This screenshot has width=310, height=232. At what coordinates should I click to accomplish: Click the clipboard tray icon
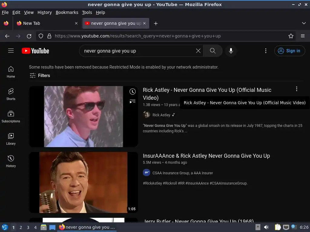[278, 227]
